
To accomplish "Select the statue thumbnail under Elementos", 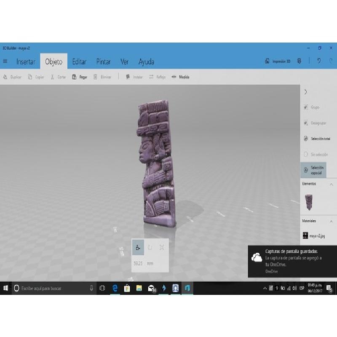I will click(309, 202).
